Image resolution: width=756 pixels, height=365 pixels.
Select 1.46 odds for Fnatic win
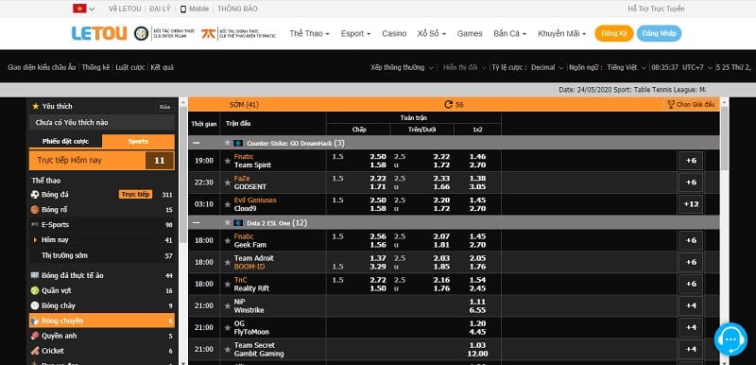pyautogui.click(x=477, y=157)
